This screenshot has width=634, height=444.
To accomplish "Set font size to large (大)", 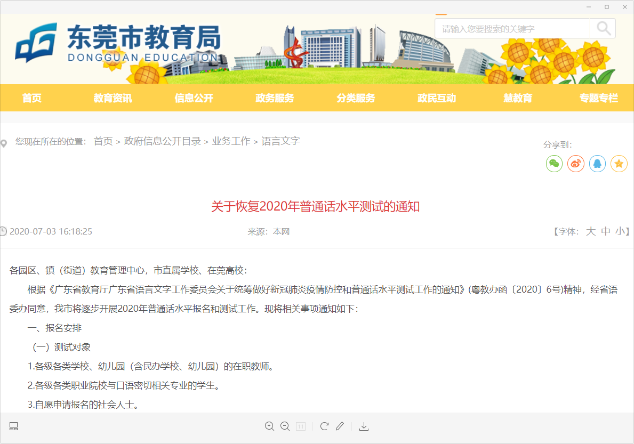I will (x=591, y=231).
